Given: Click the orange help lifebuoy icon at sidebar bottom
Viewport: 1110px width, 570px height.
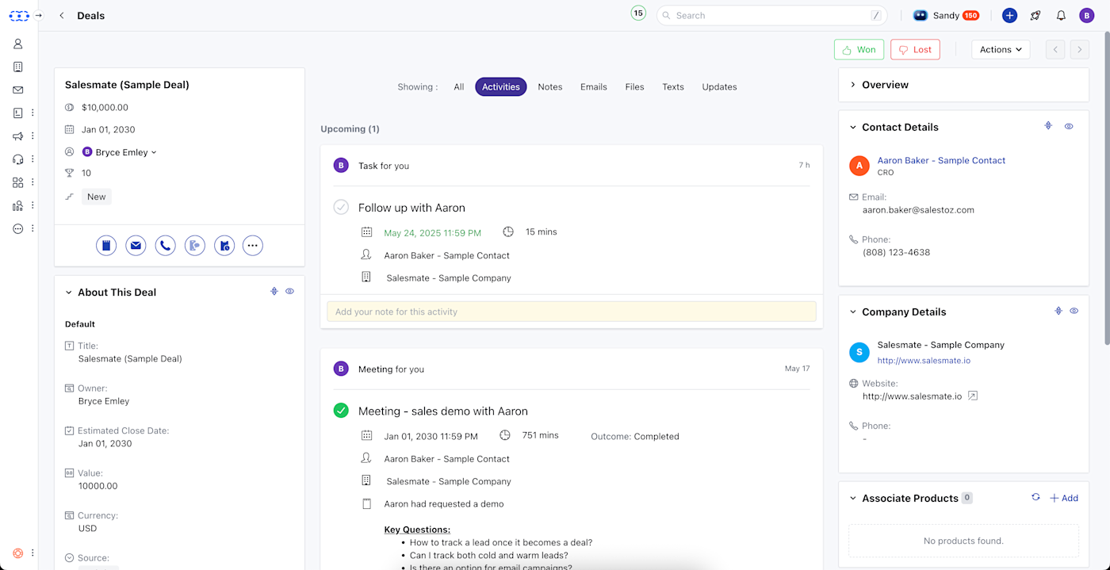Looking at the screenshot, I should point(17,553).
